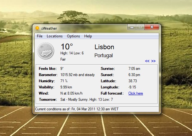Click the current temperature 10°
Viewport: 192px width, 136px height.
click(67, 47)
